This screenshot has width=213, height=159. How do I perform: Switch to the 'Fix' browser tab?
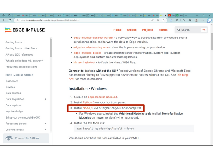[33, 15]
